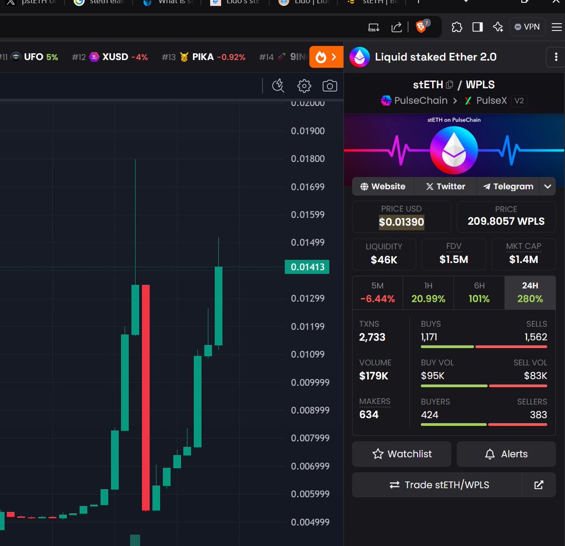The width and height of the screenshot is (565, 546).
Task: Click the install app screen icon
Action: (374, 27)
